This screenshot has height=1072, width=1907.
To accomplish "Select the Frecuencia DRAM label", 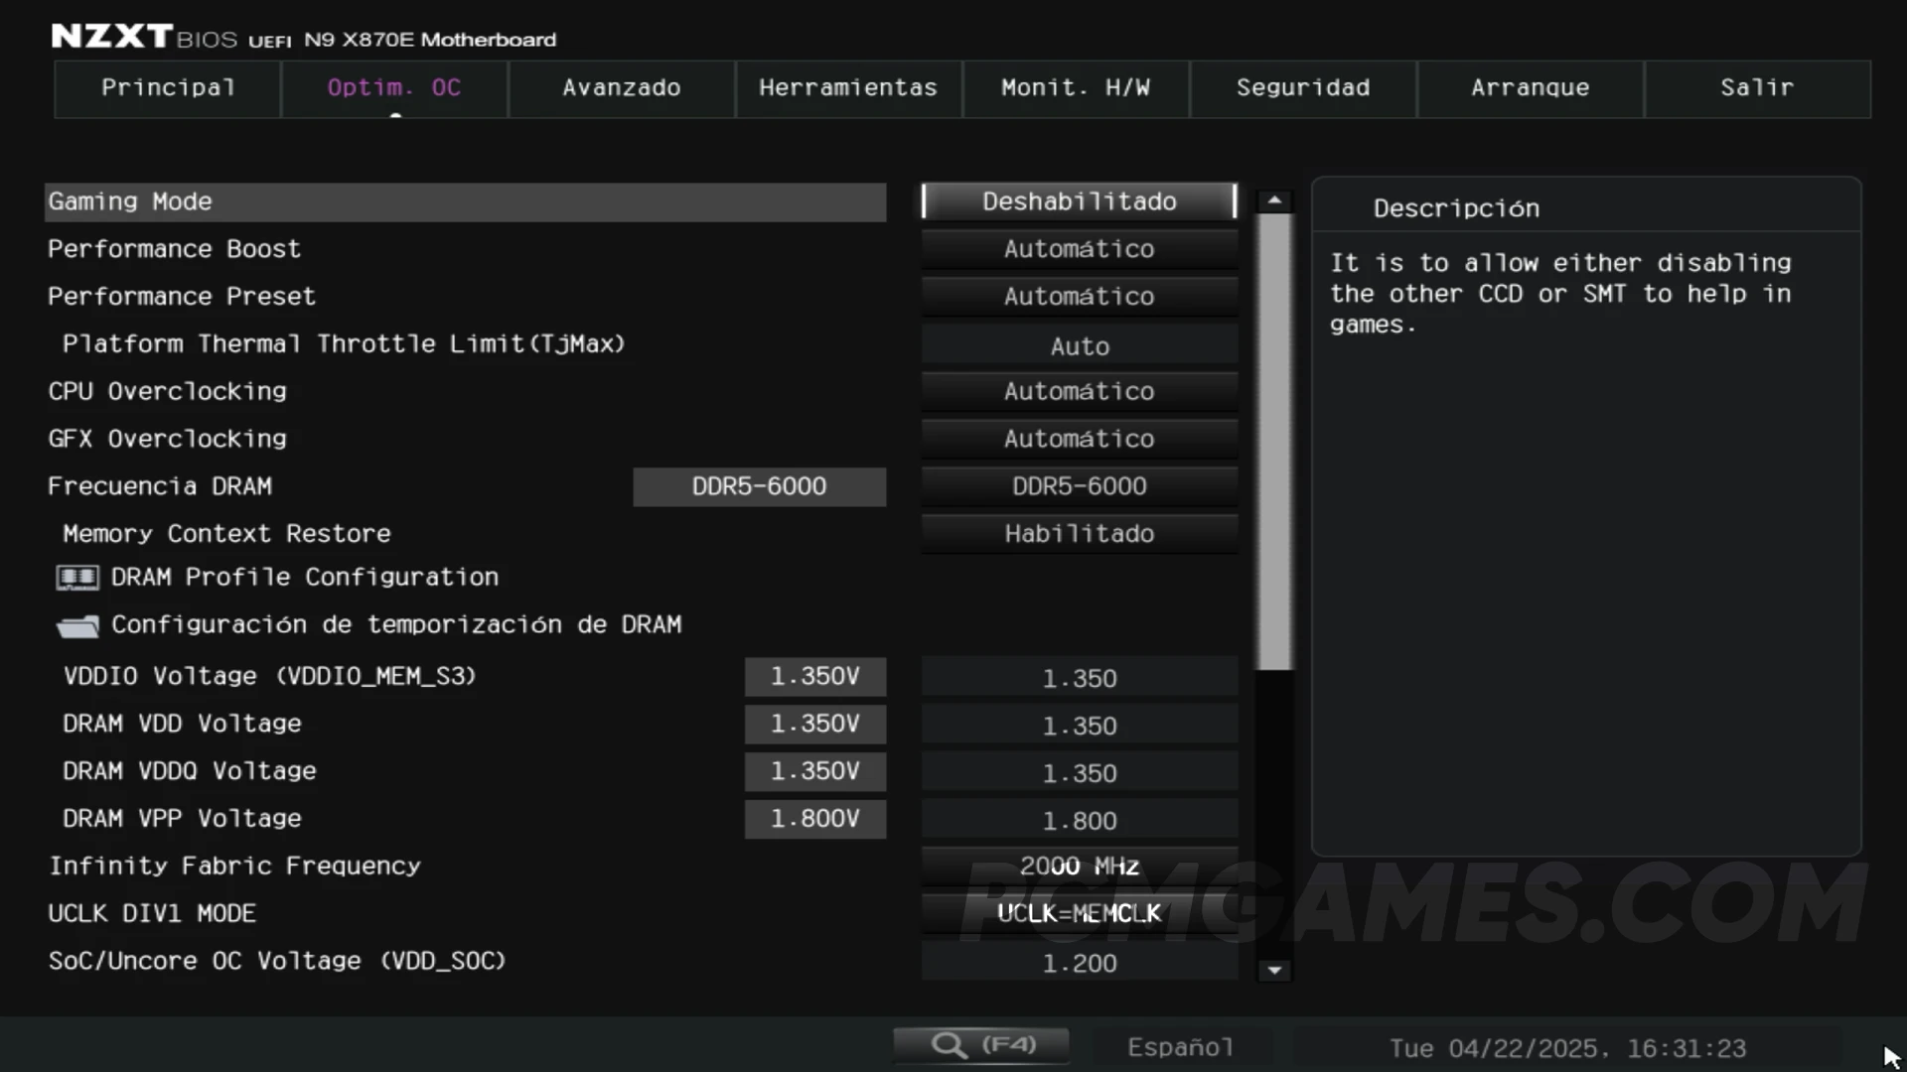I will point(160,486).
